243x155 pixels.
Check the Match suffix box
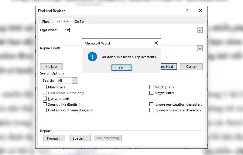point(151,93)
